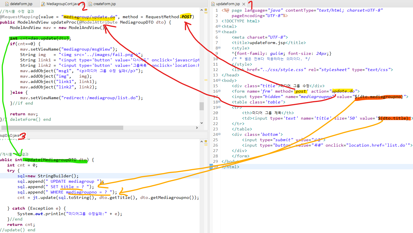The width and height of the screenshot is (413, 233).
Task: Click the blue marker beside line 30
Action: [211, 167]
